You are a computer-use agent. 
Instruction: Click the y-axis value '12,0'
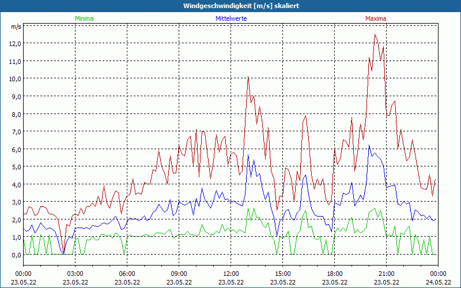coord(16,44)
